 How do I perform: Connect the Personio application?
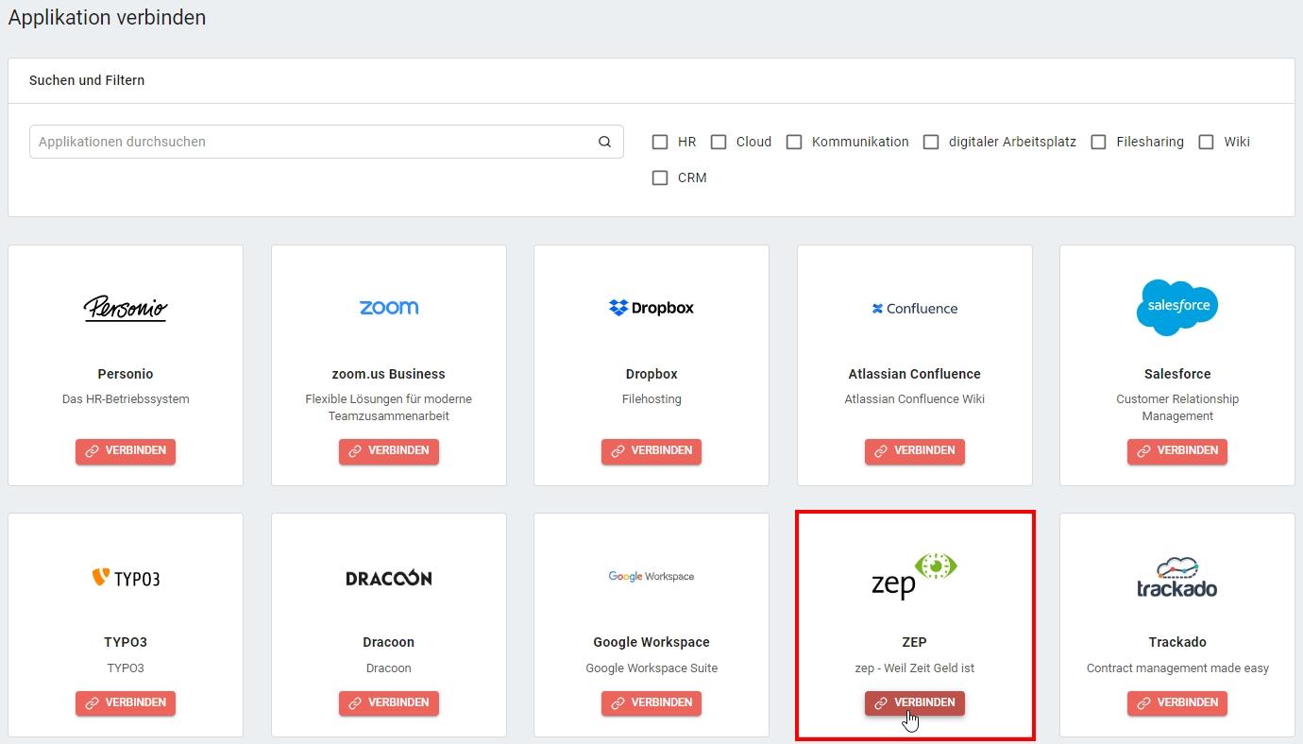(x=126, y=451)
